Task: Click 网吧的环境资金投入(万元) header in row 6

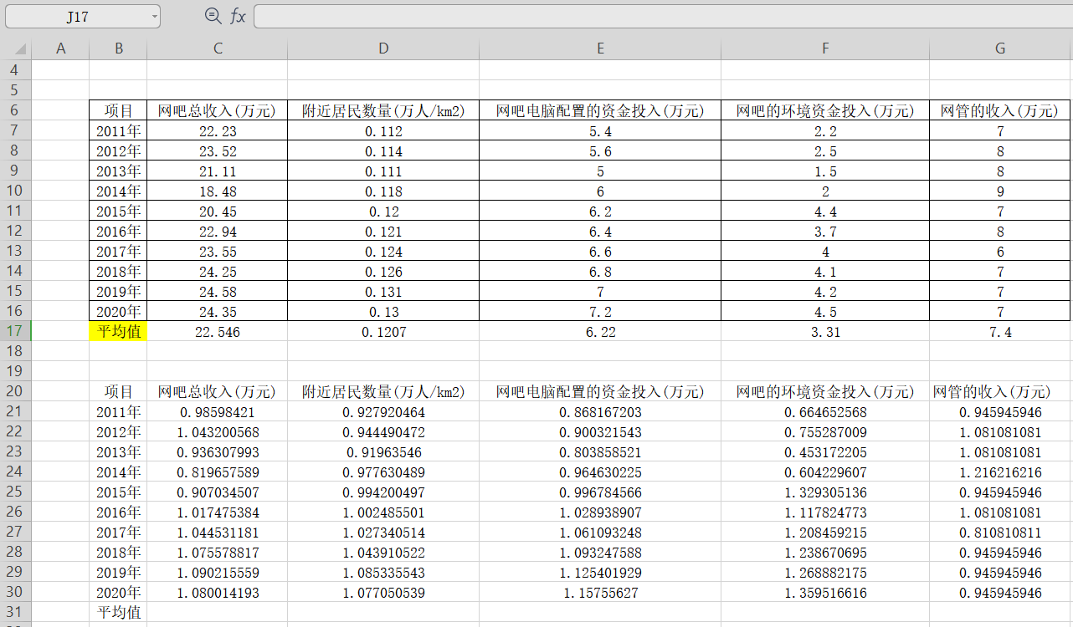Action: [825, 110]
